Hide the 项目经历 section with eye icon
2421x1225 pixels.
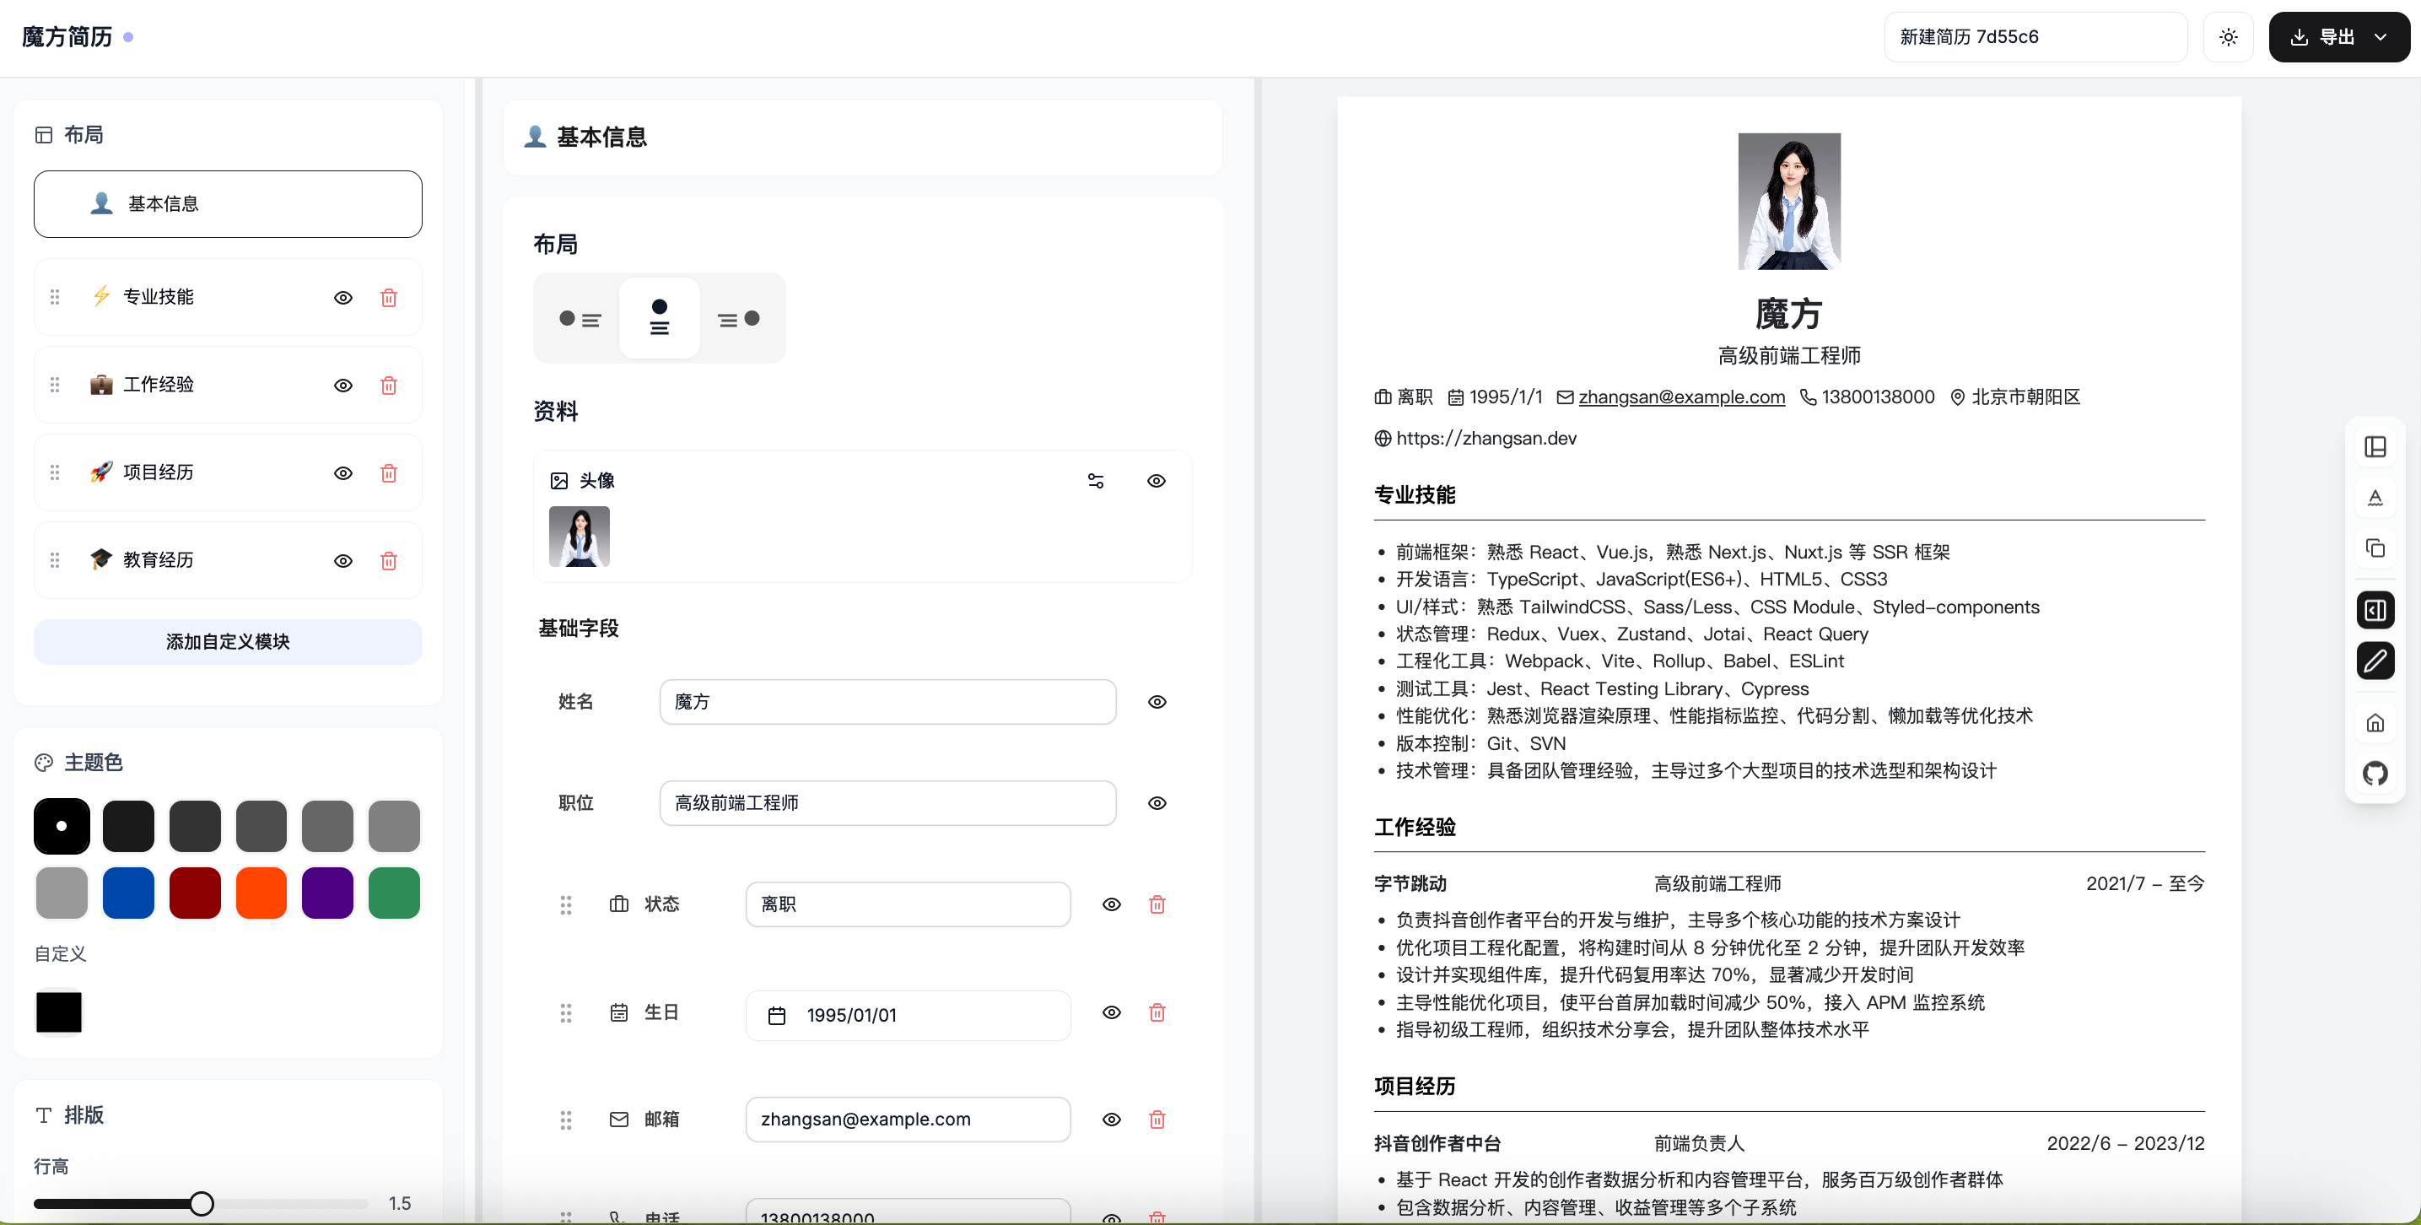343,473
